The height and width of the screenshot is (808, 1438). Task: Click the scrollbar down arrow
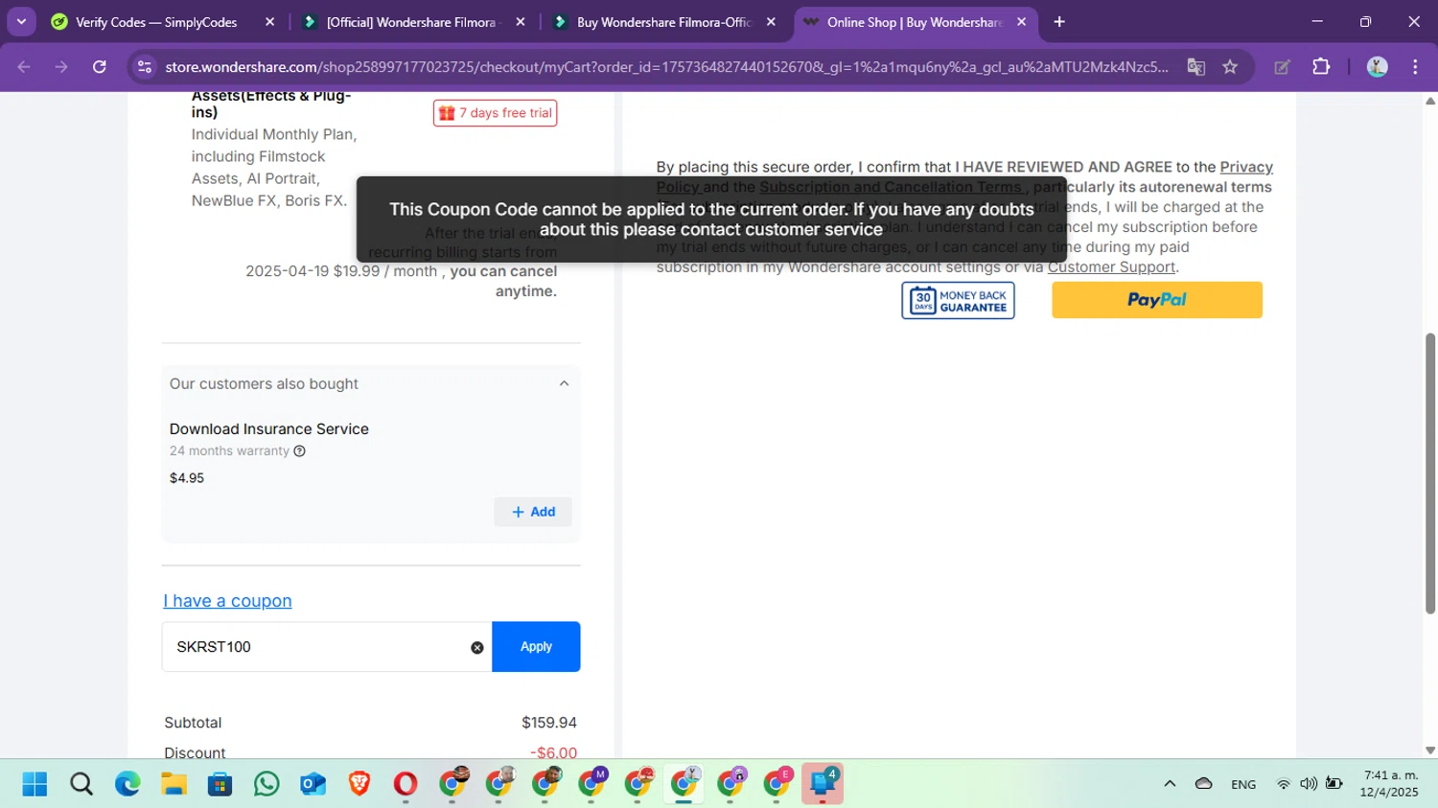(1430, 750)
